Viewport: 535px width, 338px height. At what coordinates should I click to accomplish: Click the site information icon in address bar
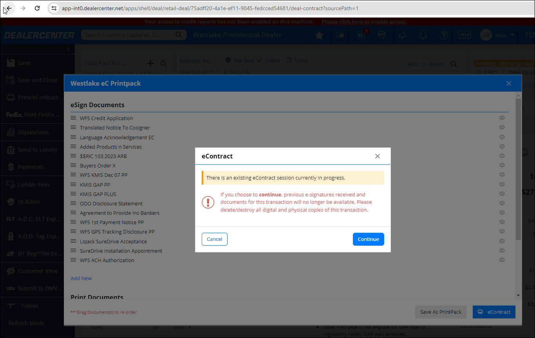[54, 8]
